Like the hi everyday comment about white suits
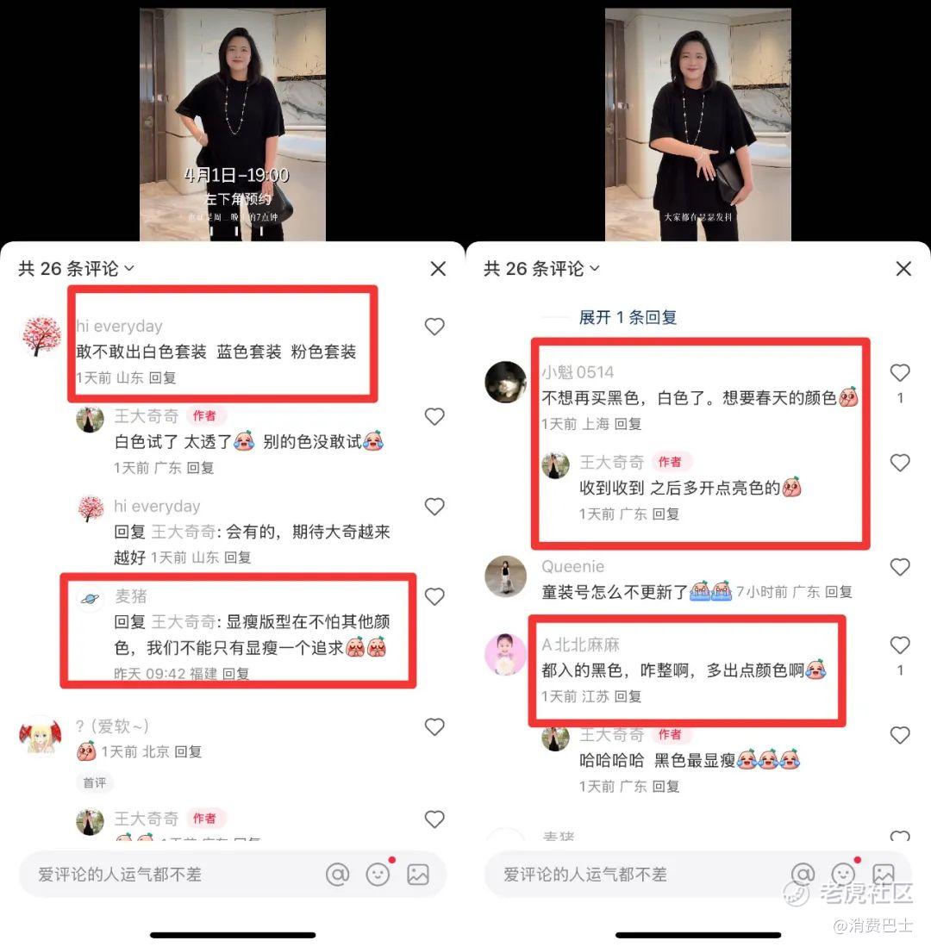Screen dimensions: 931x947 pyautogui.click(x=434, y=327)
